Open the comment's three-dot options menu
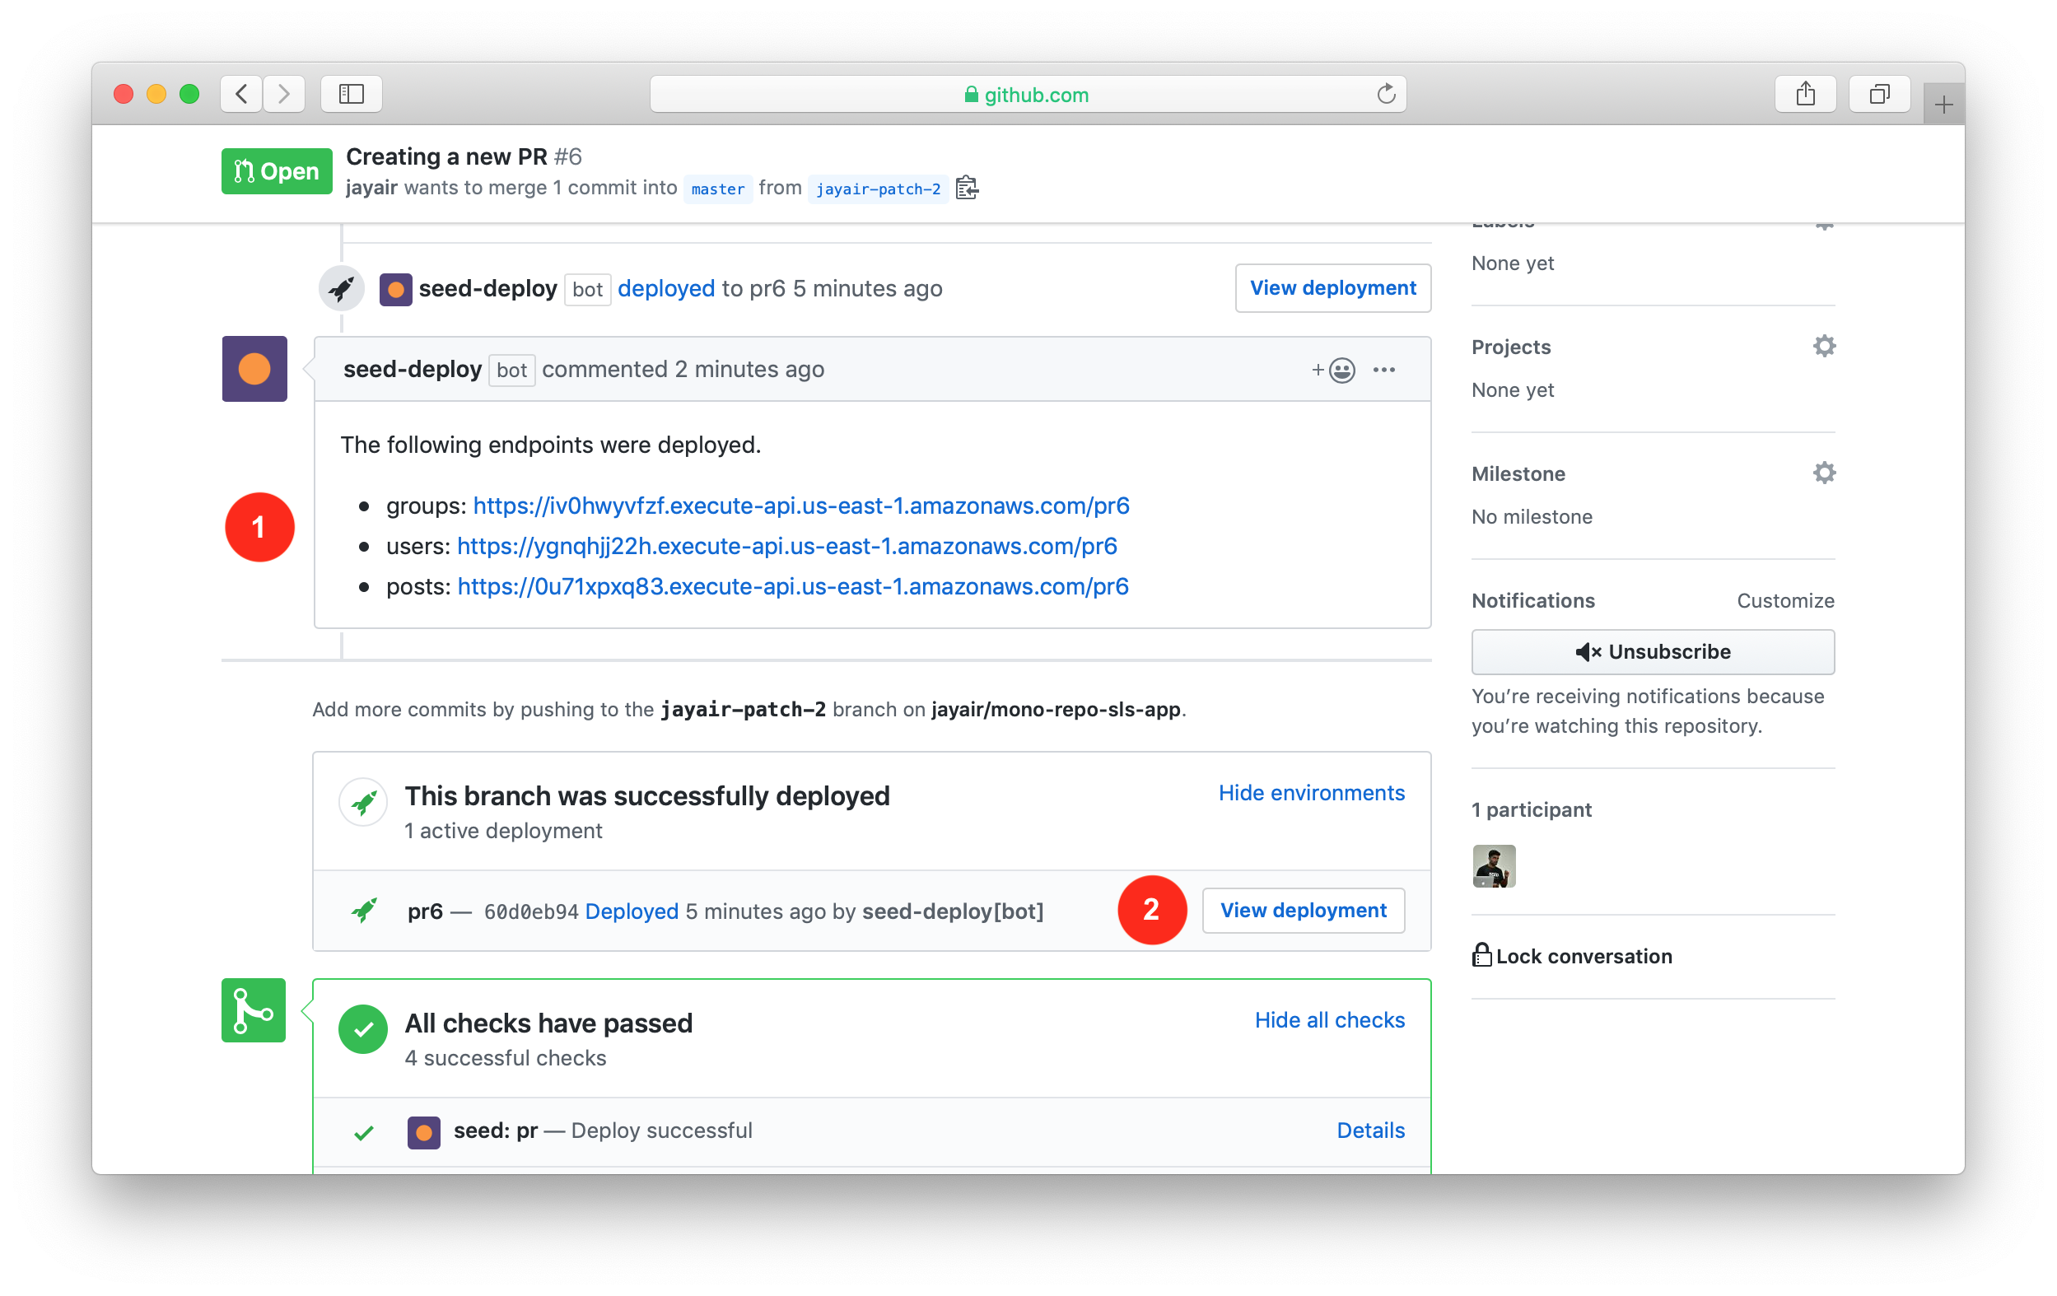 (x=1384, y=370)
